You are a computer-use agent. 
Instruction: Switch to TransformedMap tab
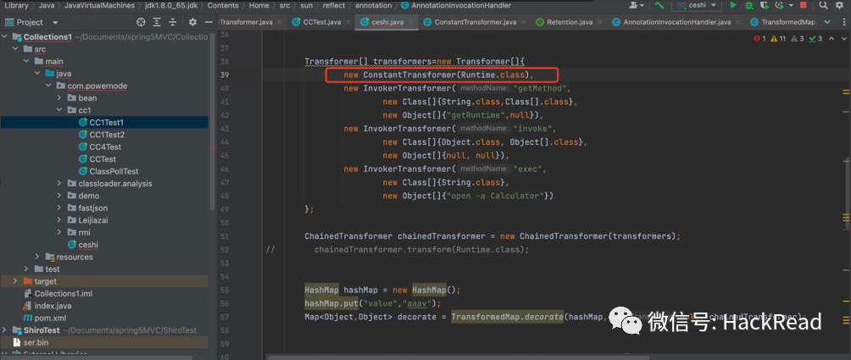pyautogui.click(x=783, y=22)
